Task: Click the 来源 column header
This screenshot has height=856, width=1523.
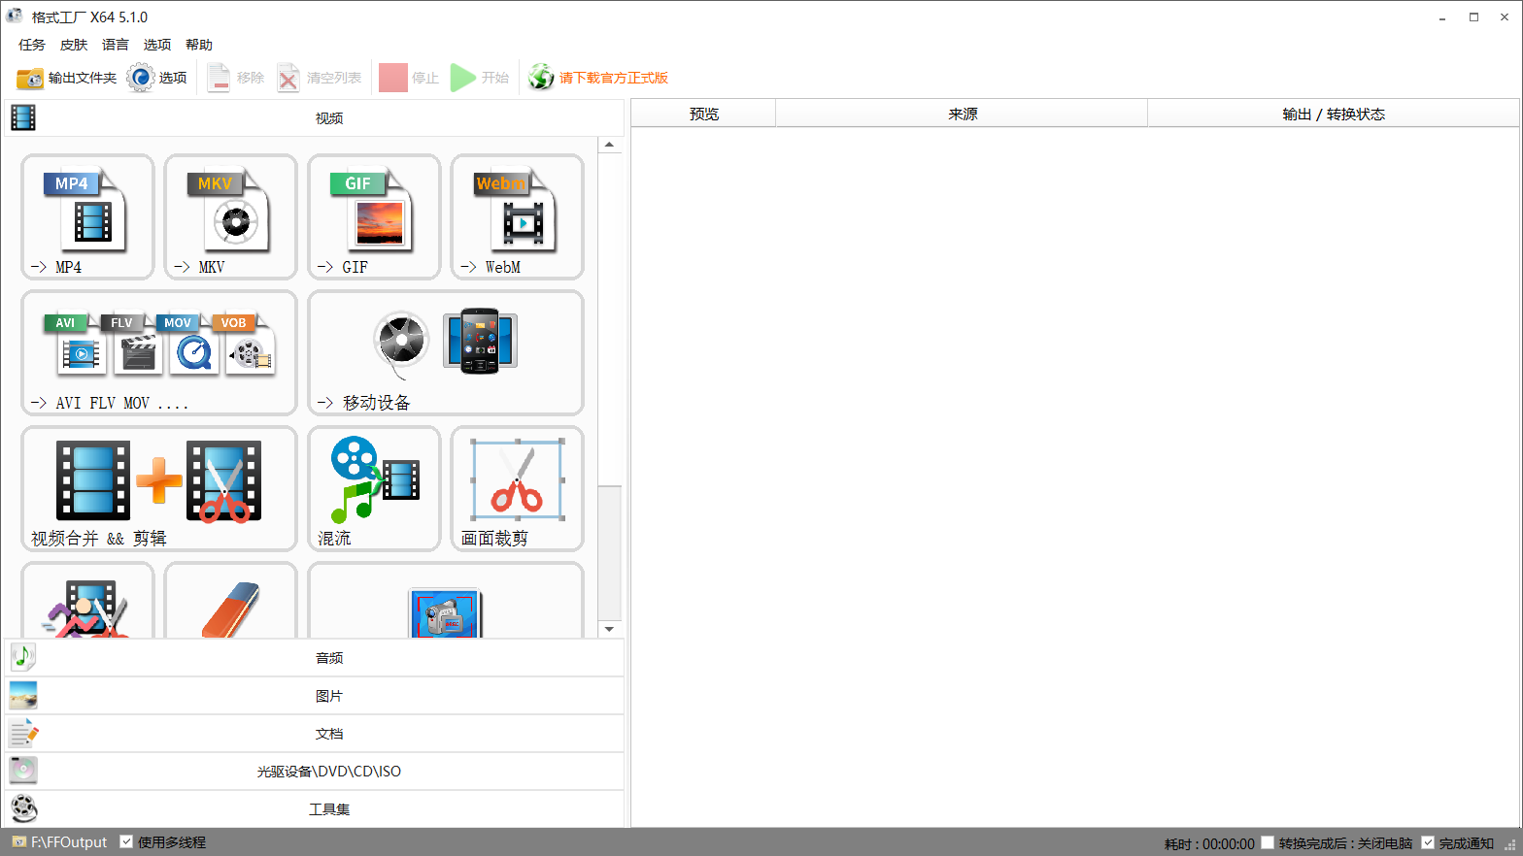Action: coord(963,114)
